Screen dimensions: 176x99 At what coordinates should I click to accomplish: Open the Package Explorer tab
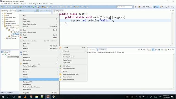point(8,11)
